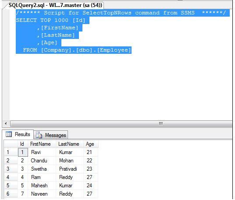Select the Id column header
Screen dimensions: 235x200
[x=23, y=144]
